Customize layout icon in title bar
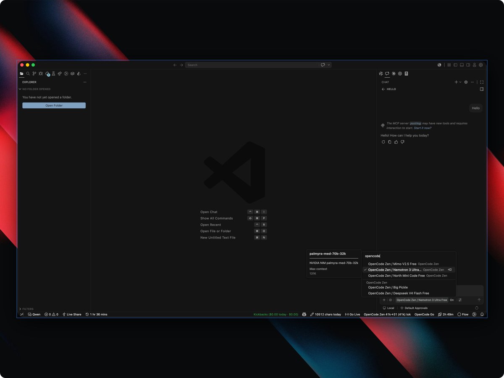The width and height of the screenshot is (504, 378). (449, 65)
